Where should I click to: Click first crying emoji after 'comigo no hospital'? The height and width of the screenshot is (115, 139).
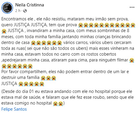(55, 103)
